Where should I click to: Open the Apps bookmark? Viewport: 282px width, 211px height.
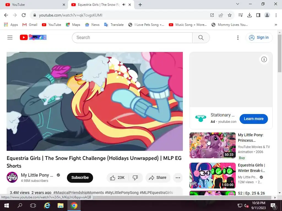coord(11,25)
